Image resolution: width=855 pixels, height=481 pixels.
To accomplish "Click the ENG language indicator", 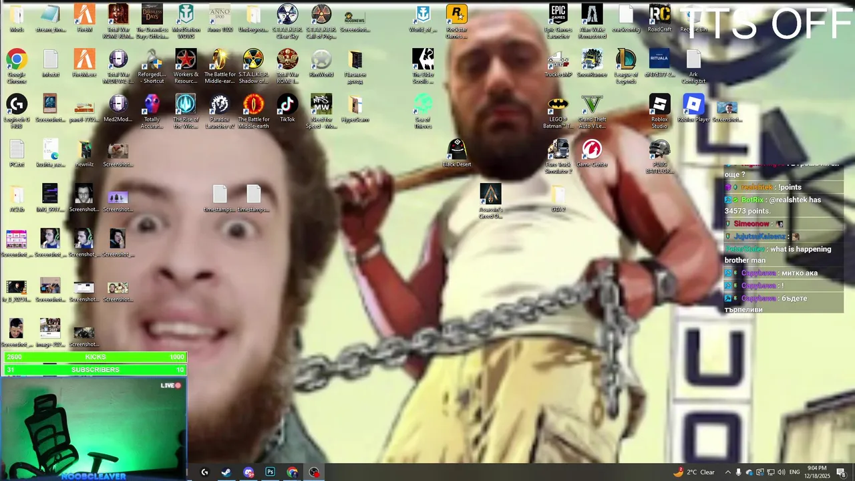I will point(795,472).
